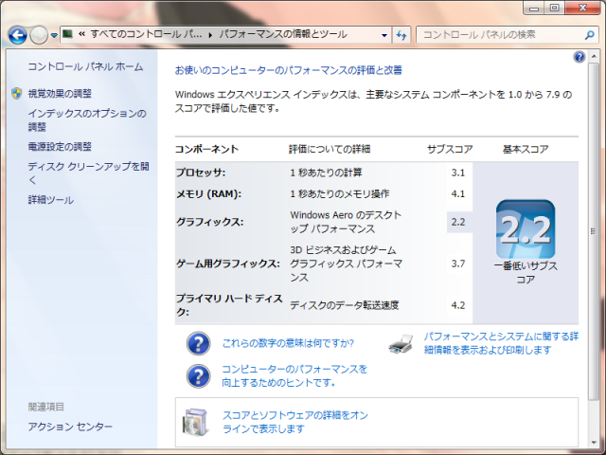The width and height of the screenshot is (606, 455).
Task: Click shield icon beside 視覚効果の調整
Action: 17,93
